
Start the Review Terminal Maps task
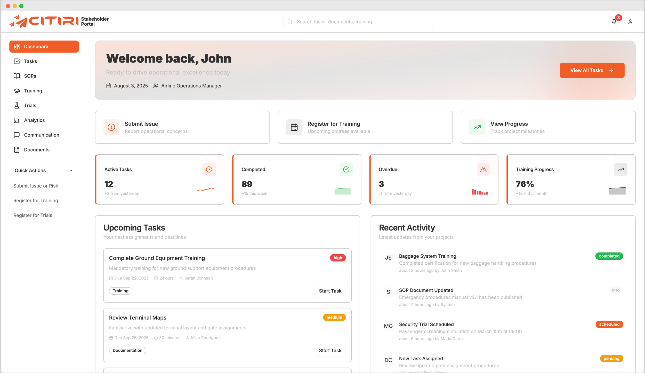330,350
